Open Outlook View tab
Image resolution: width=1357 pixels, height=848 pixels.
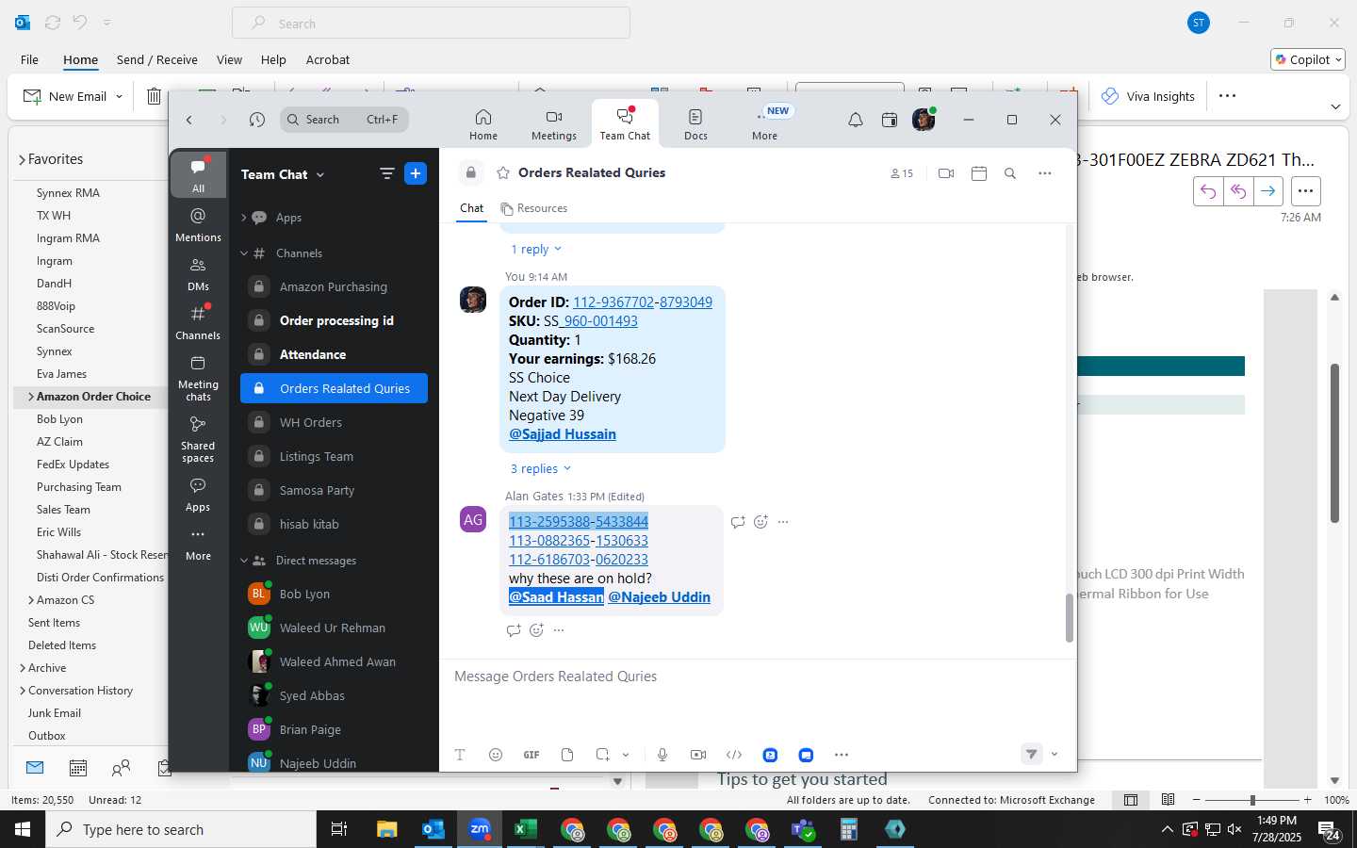click(x=229, y=59)
